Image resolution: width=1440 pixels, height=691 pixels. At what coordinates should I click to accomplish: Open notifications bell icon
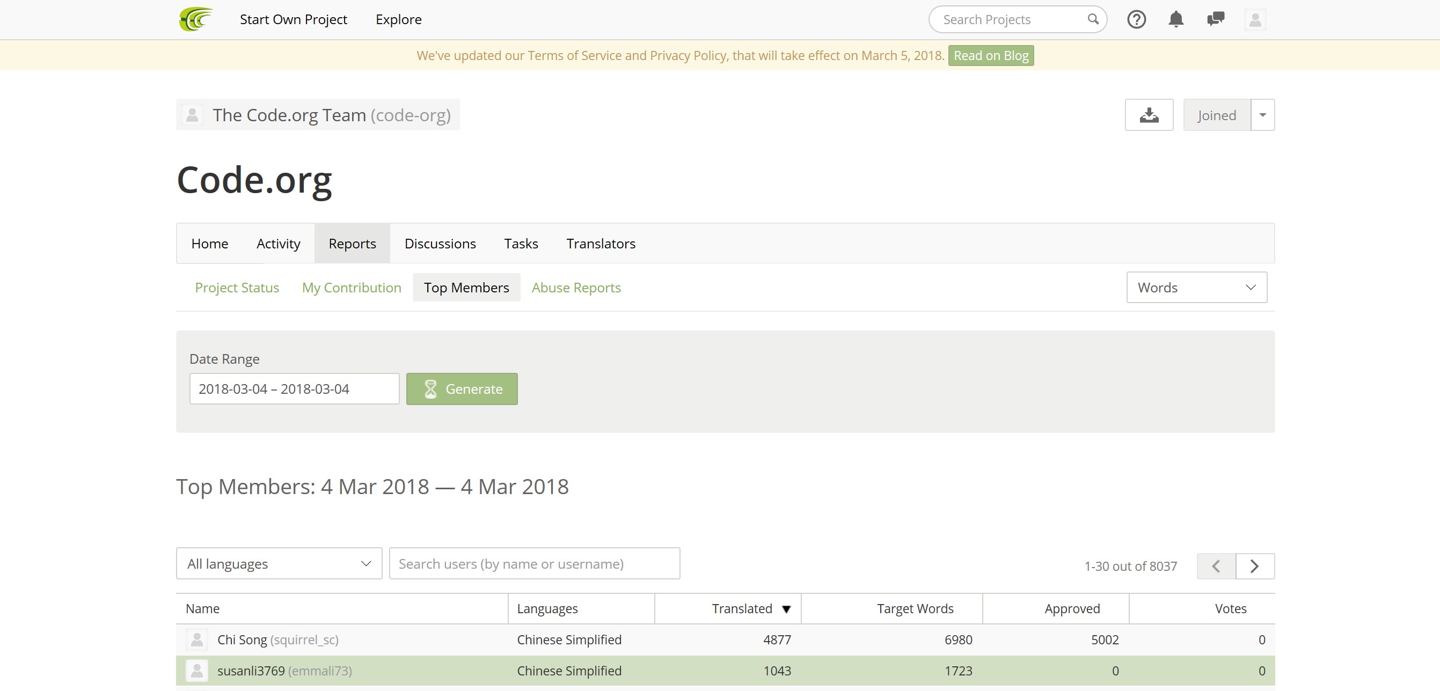(1175, 19)
